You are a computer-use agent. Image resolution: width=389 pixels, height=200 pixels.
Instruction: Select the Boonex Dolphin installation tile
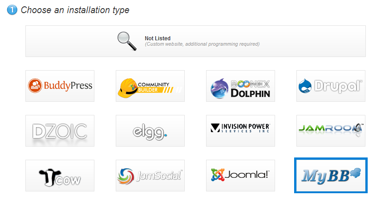(241, 86)
